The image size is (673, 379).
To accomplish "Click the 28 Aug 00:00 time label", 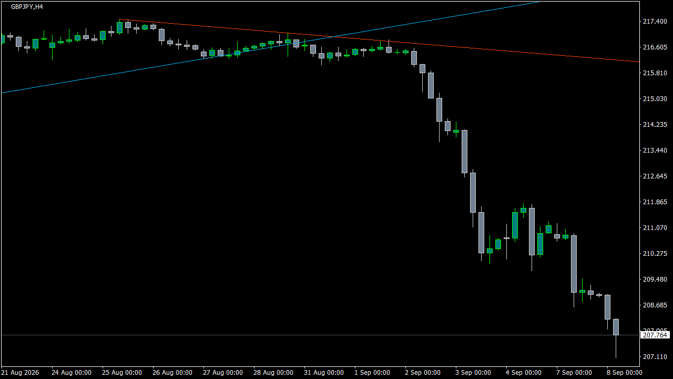I will [x=273, y=373].
